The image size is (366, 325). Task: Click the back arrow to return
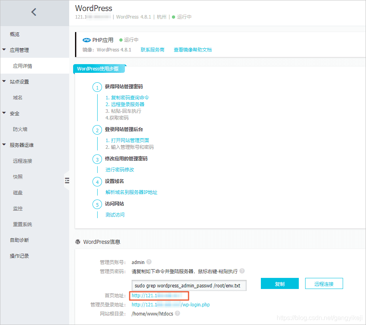(34, 11)
